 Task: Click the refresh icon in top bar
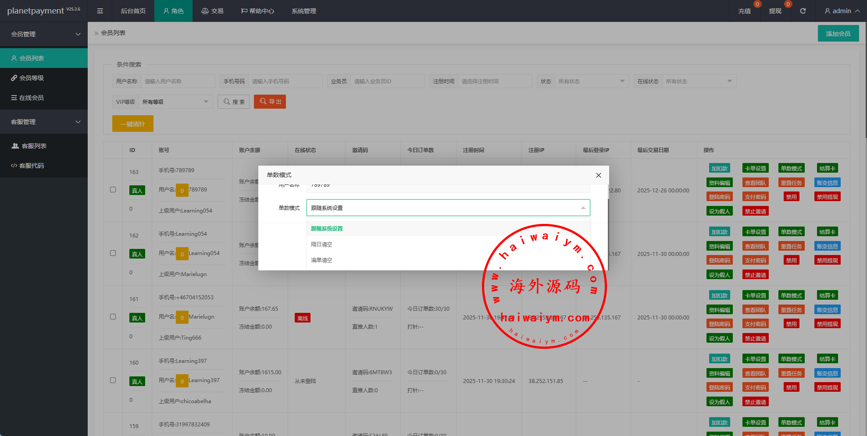pyautogui.click(x=803, y=11)
